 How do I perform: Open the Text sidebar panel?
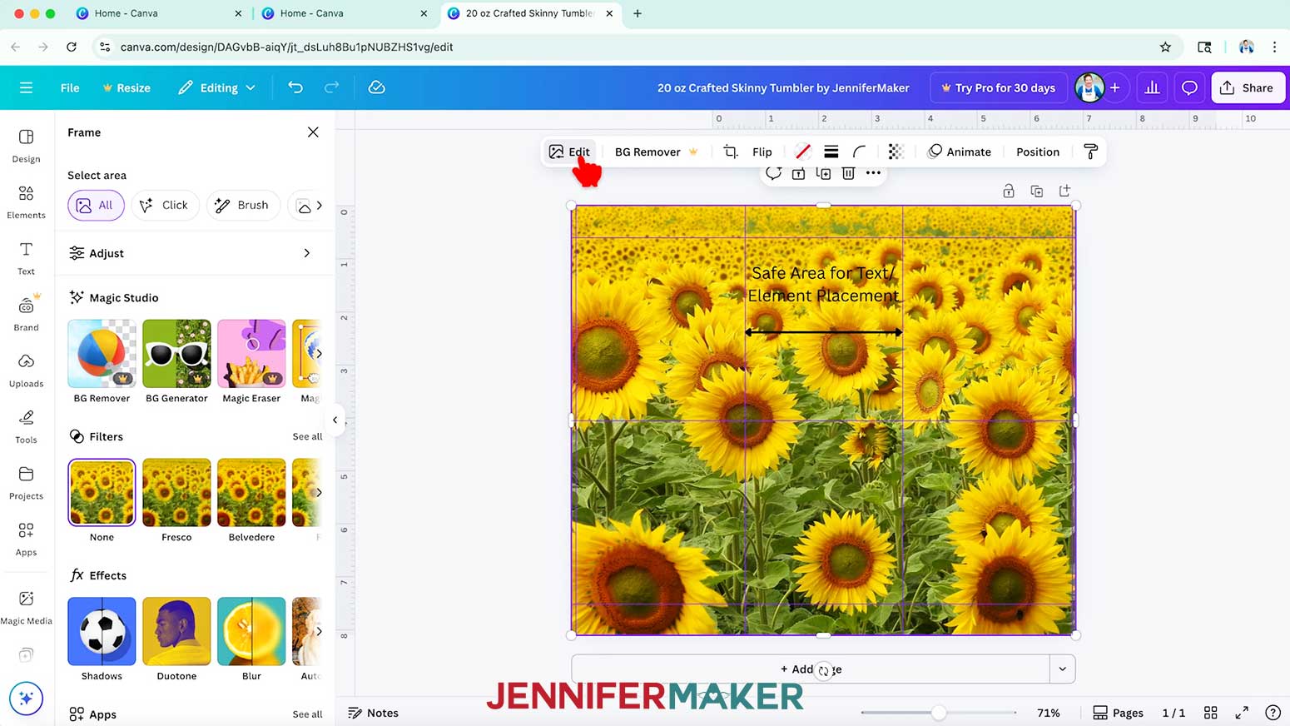26,258
